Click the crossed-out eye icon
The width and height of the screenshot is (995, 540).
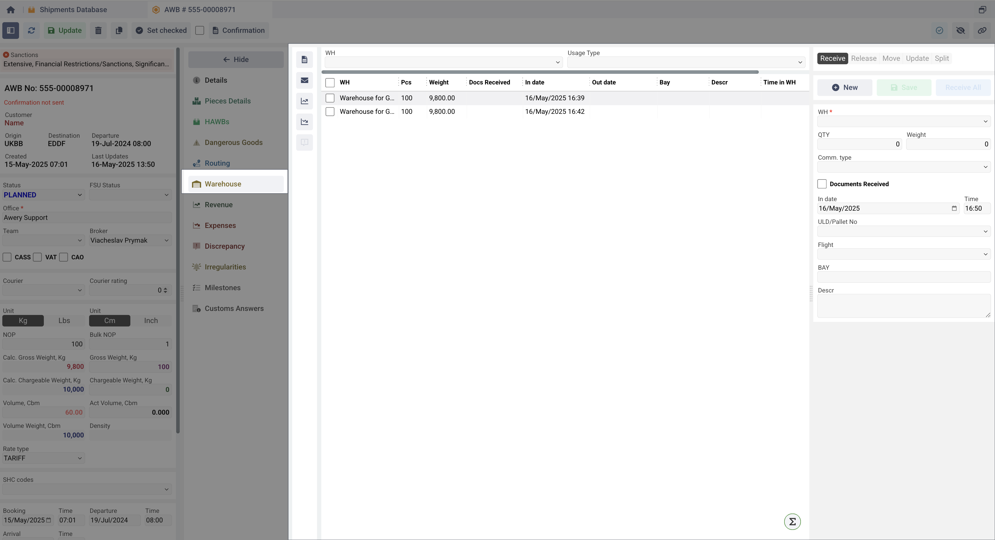960,31
